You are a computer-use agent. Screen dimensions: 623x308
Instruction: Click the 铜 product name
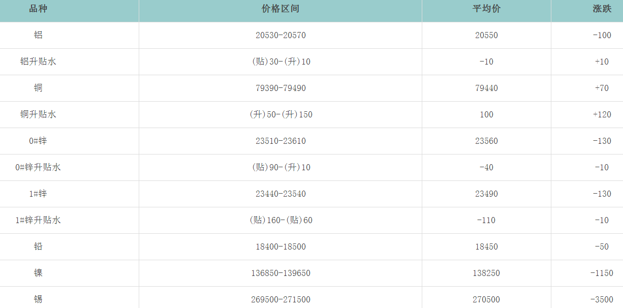38,88
